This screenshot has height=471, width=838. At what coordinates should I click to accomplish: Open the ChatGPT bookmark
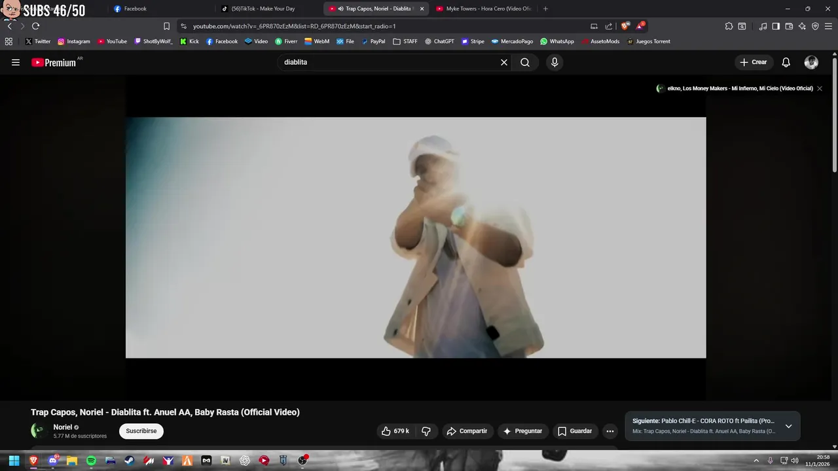(439, 41)
